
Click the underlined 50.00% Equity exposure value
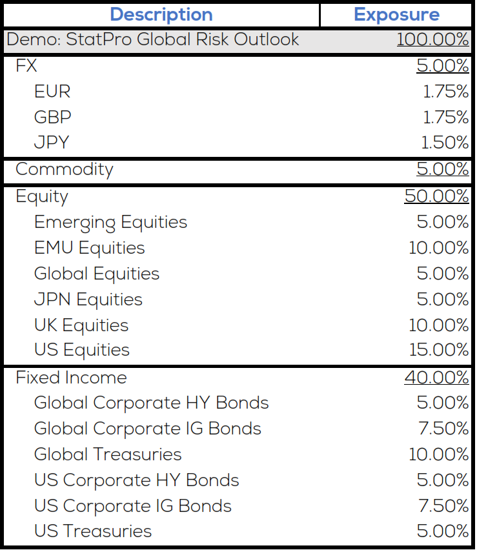click(x=436, y=196)
